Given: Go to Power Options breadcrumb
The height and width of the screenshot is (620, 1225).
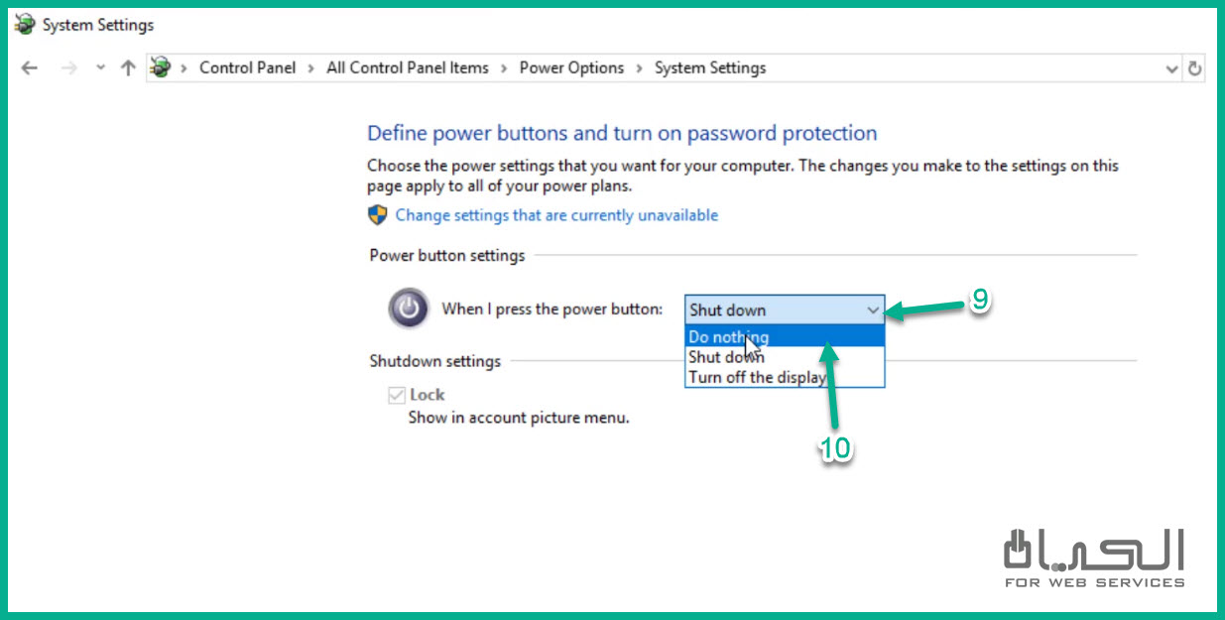Looking at the screenshot, I should click(x=571, y=68).
